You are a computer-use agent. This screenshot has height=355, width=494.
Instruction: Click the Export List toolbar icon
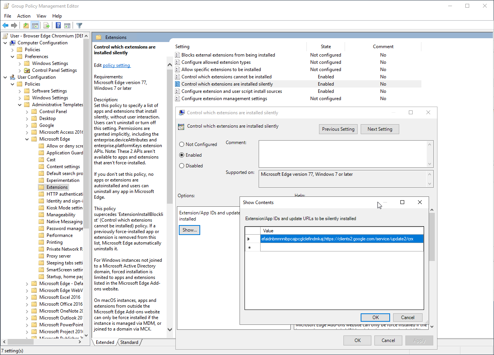pos(47,26)
